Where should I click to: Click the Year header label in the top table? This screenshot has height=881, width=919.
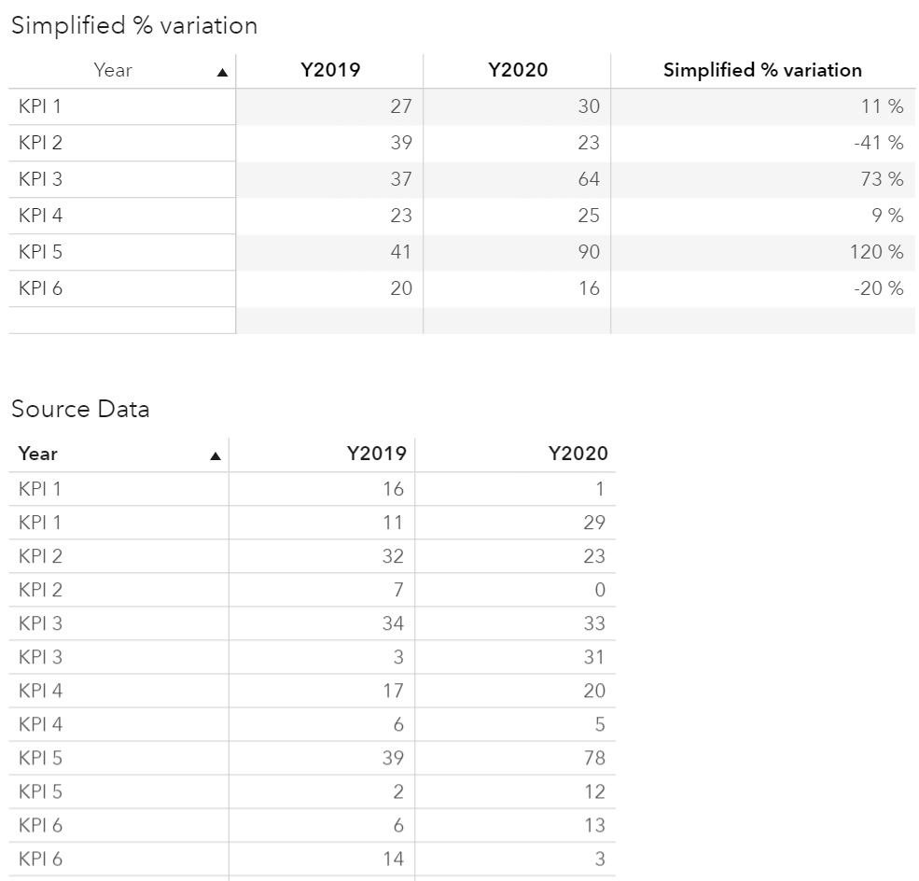click(113, 70)
